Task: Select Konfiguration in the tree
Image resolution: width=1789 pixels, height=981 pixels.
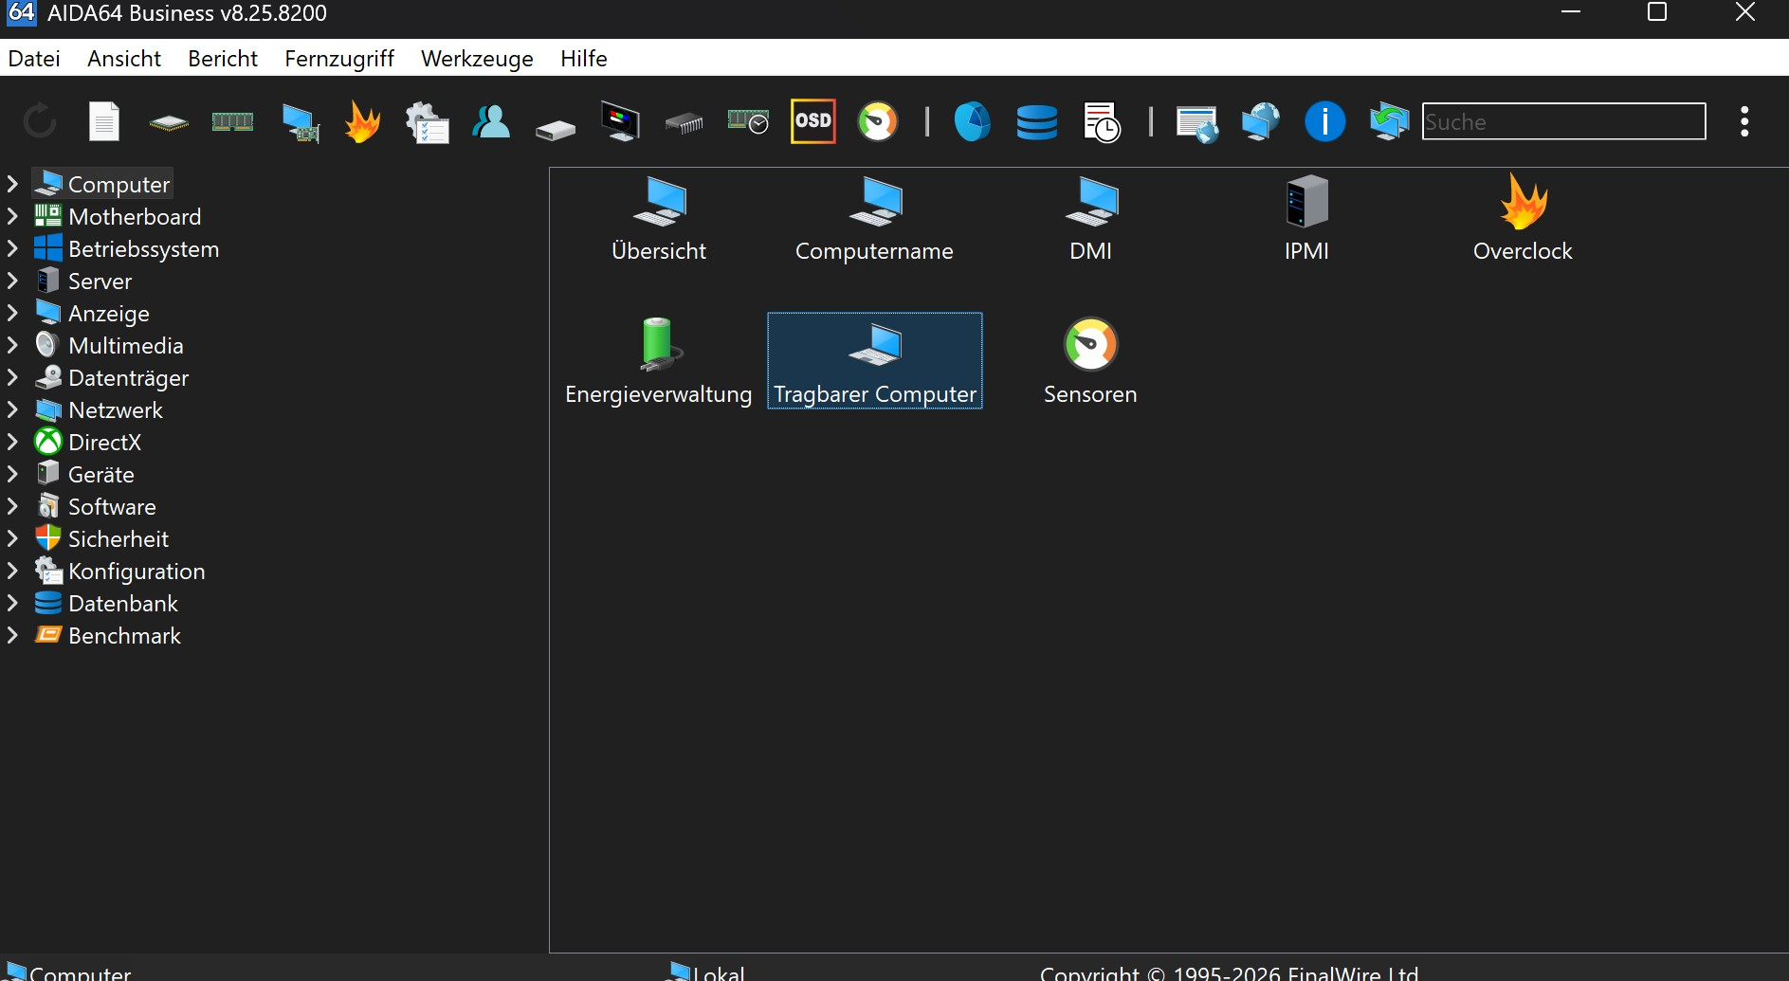Action: [137, 571]
